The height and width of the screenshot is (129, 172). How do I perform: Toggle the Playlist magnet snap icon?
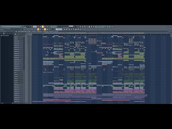click(16, 32)
